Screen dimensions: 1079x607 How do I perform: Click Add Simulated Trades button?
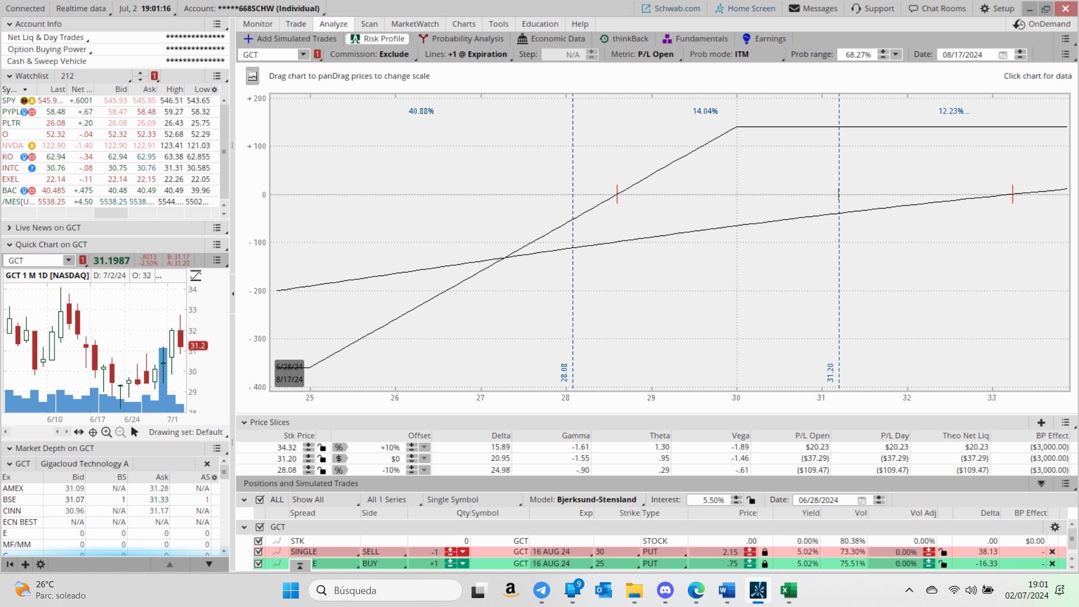click(x=290, y=39)
